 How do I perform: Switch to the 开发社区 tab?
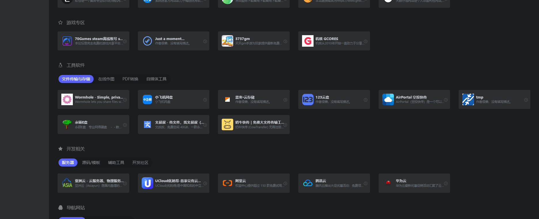(140, 163)
